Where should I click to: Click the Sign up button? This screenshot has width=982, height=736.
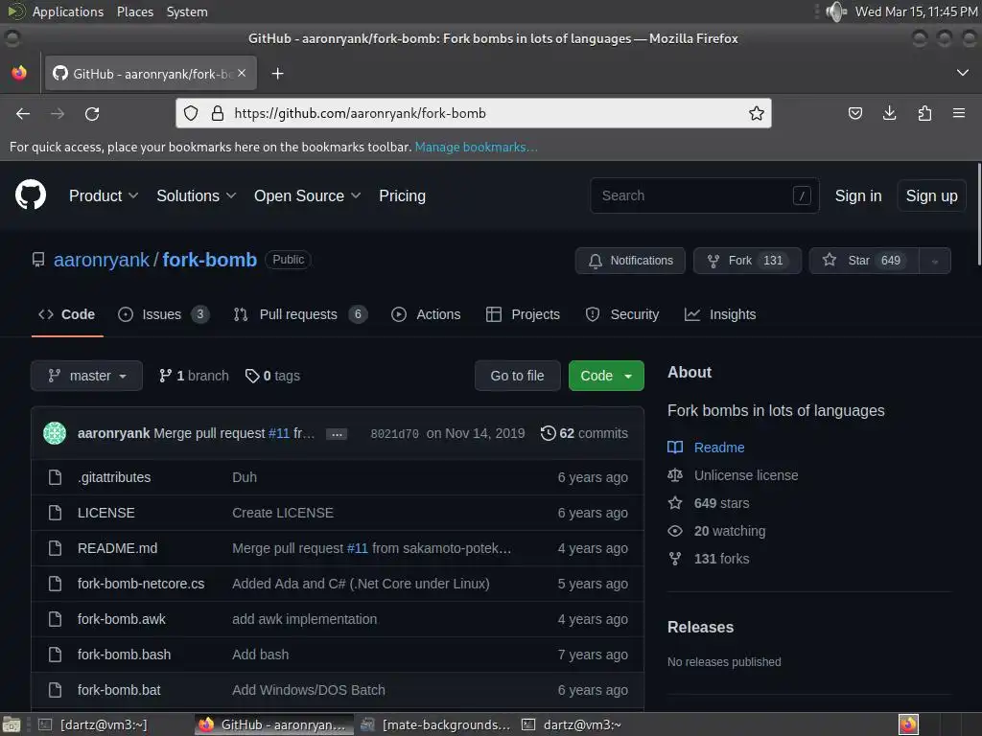pyautogui.click(x=931, y=195)
